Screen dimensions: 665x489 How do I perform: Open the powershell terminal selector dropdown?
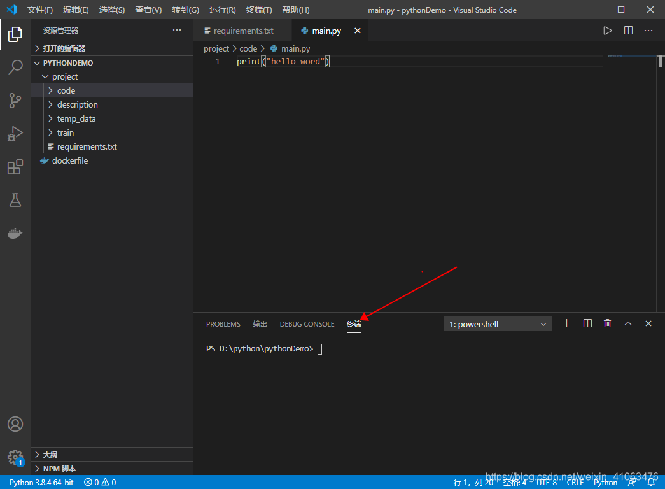(x=498, y=324)
